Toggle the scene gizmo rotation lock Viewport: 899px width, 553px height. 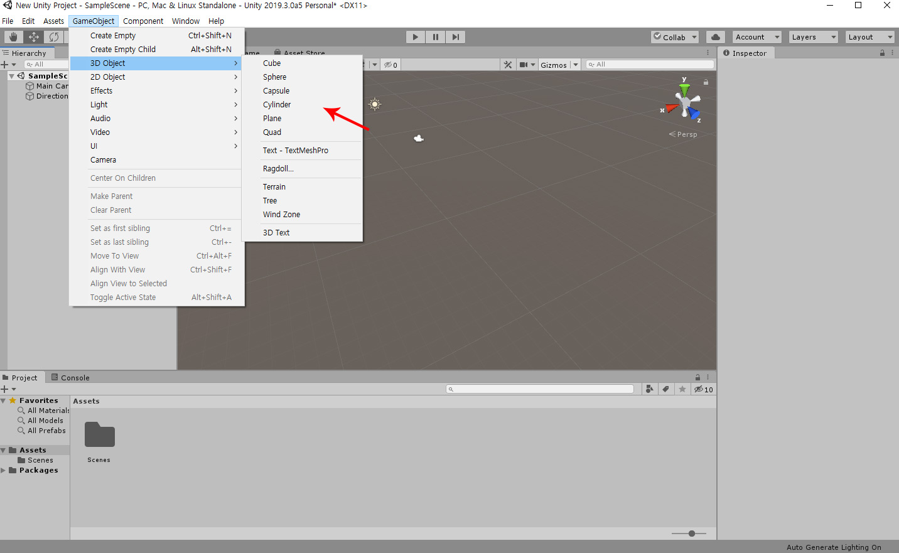(706, 82)
